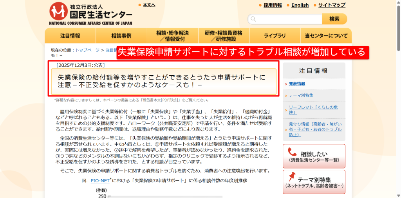The height and width of the screenshot is (198, 401).
Task: Click the 注目情報 sidebar heading
Action: point(313,71)
